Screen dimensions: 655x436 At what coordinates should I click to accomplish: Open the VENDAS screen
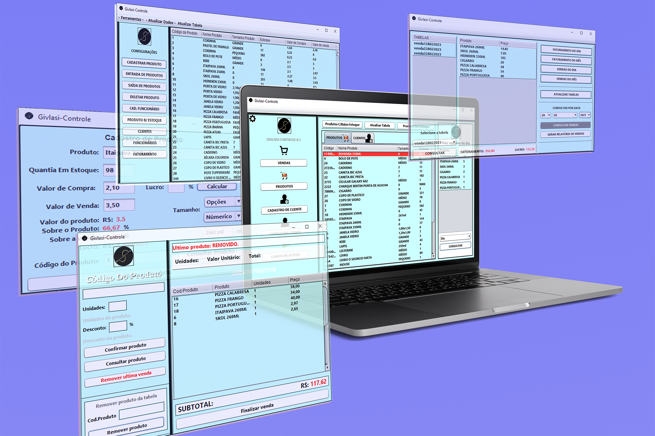click(x=284, y=163)
